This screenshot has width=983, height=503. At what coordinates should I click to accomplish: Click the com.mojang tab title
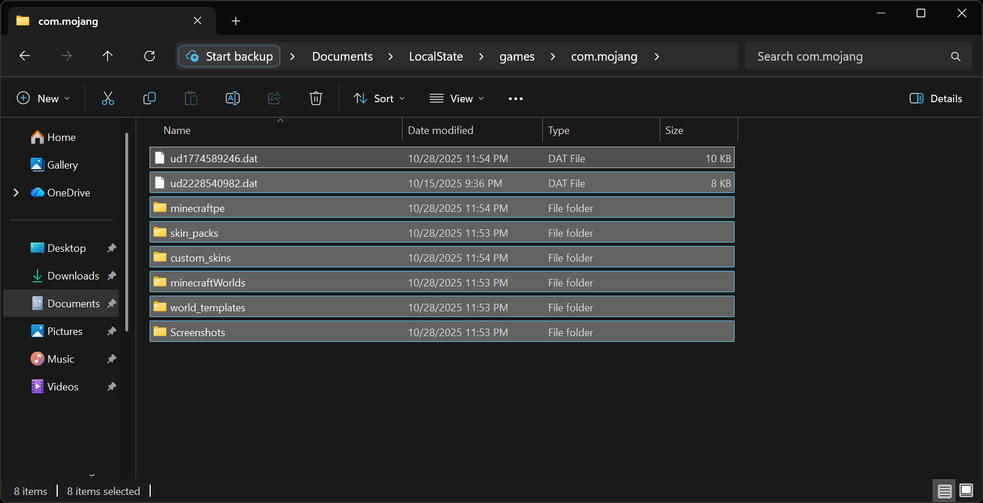click(68, 21)
